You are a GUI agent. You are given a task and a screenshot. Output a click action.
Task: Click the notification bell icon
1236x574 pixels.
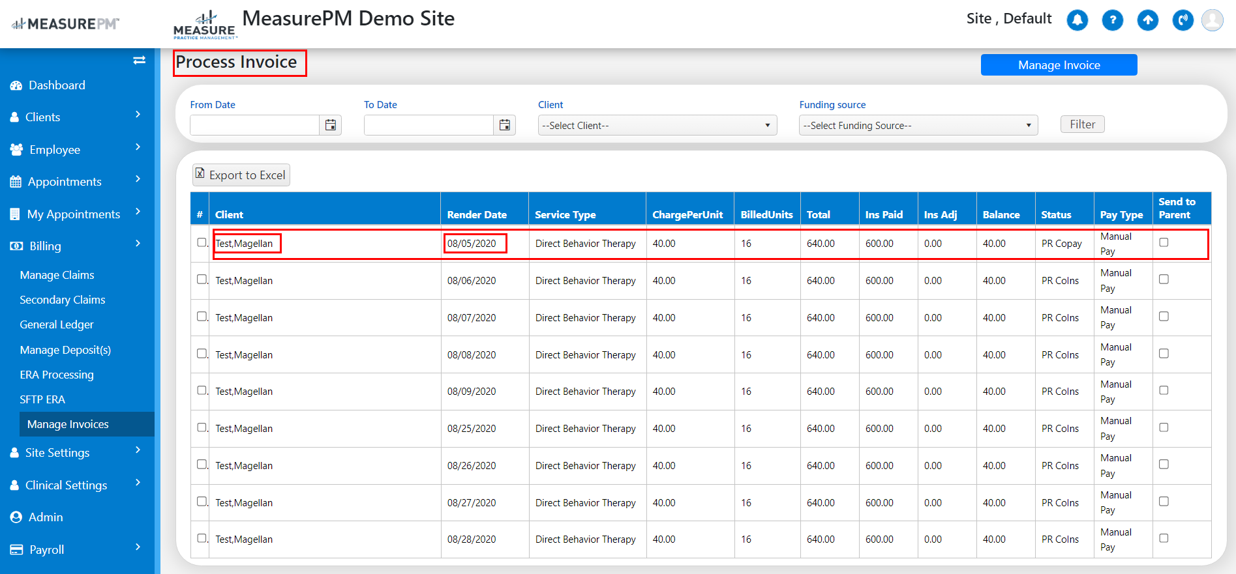(x=1078, y=20)
